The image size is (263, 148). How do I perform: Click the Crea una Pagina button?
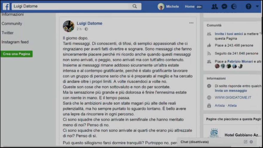(16, 54)
